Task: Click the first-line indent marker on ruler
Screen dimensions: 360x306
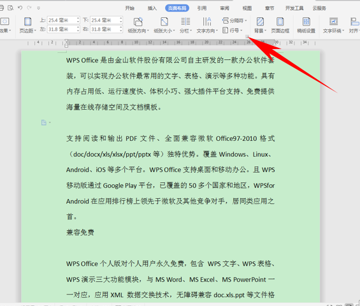Action: pos(66,41)
